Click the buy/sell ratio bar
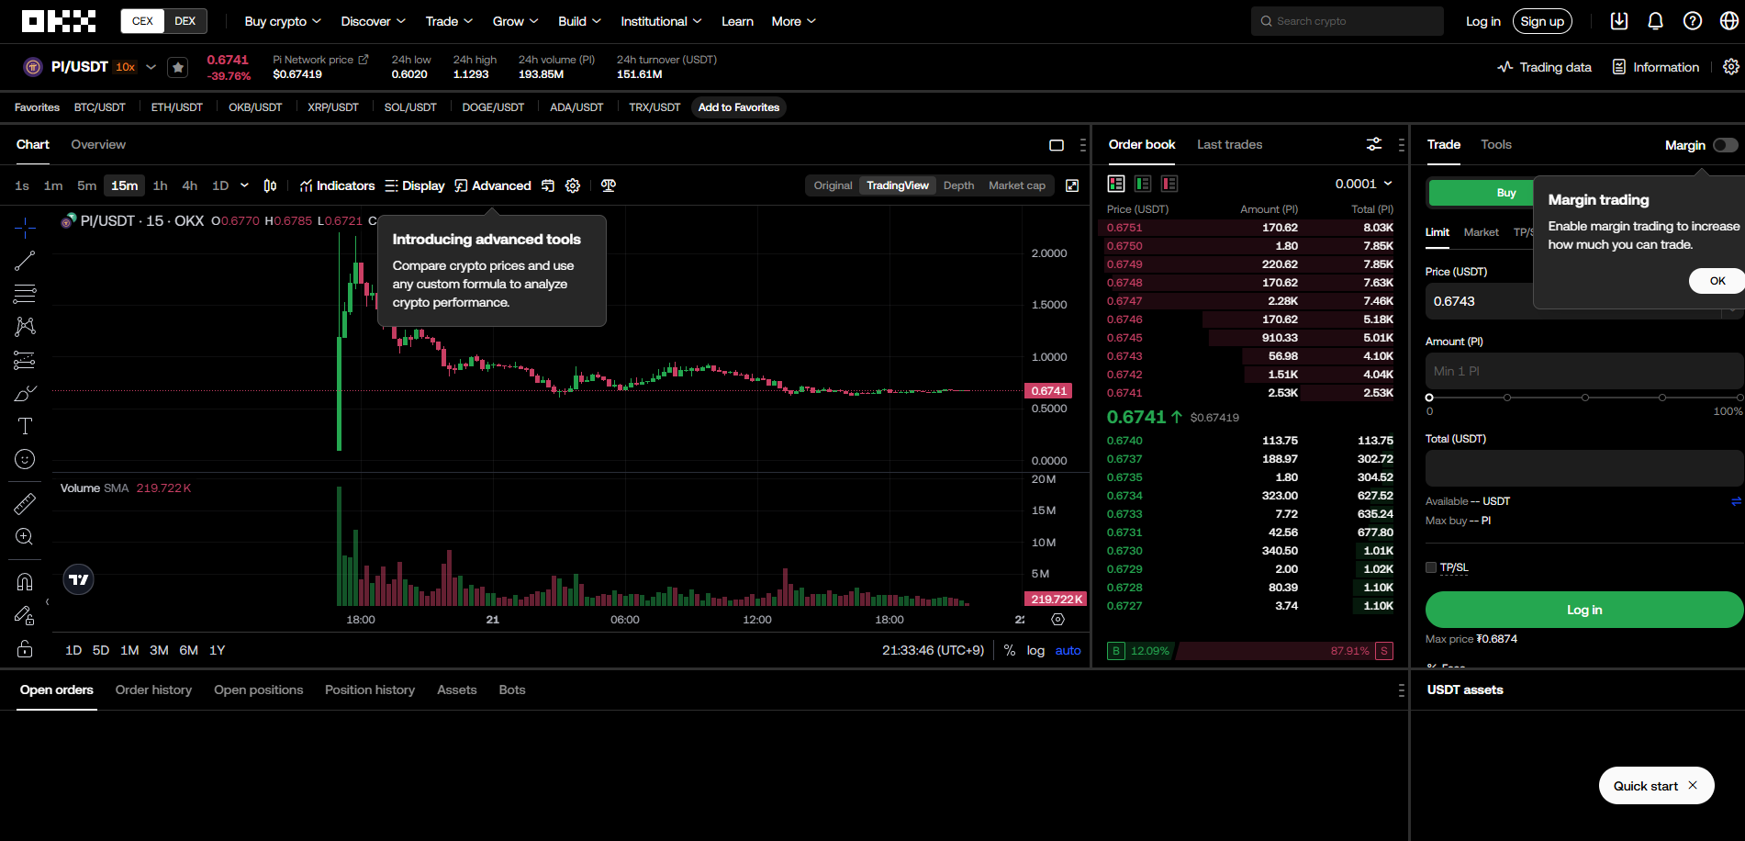 [1250, 651]
